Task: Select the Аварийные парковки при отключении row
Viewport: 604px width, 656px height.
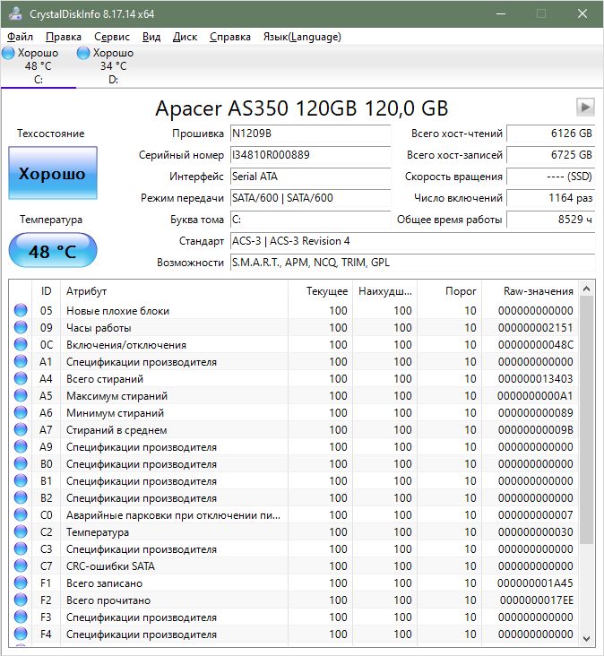Action: [x=294, y=514]
